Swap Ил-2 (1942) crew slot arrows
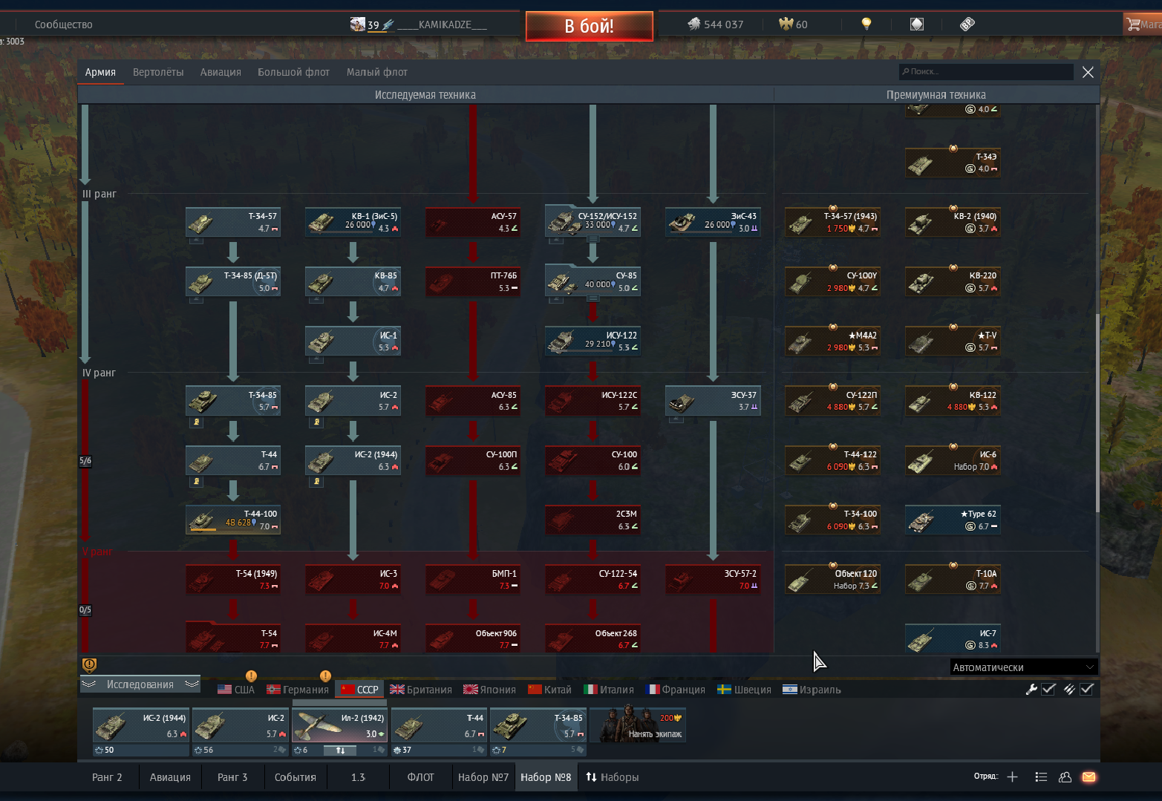 pos(340,751)
